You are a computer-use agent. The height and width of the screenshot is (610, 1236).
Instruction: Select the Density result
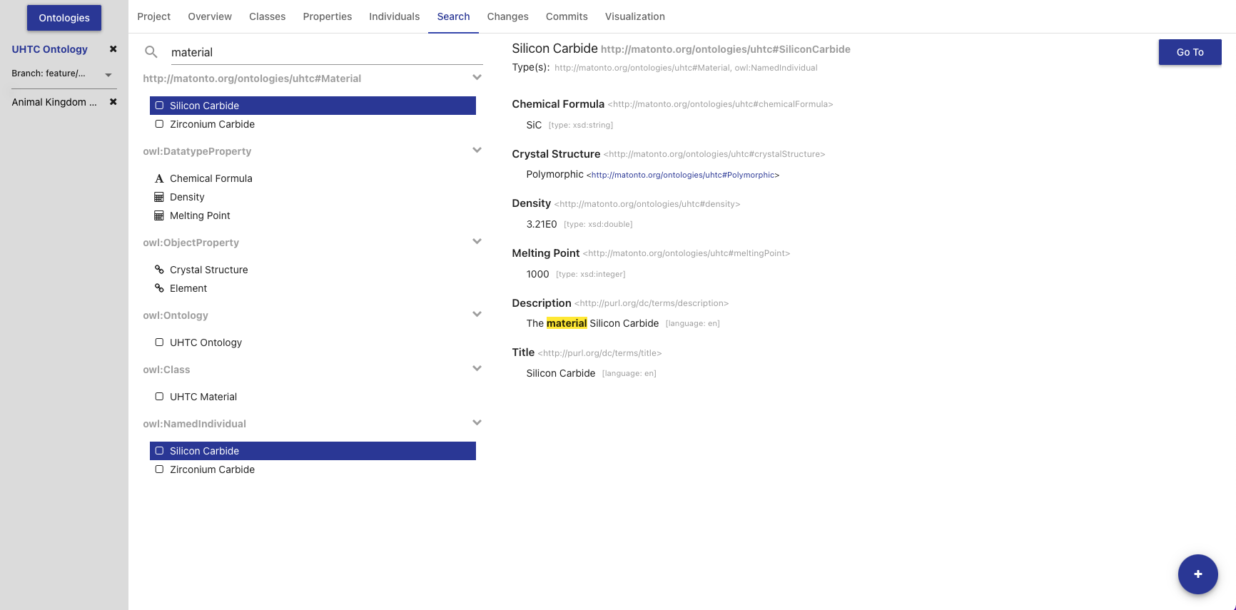(313, 197)
